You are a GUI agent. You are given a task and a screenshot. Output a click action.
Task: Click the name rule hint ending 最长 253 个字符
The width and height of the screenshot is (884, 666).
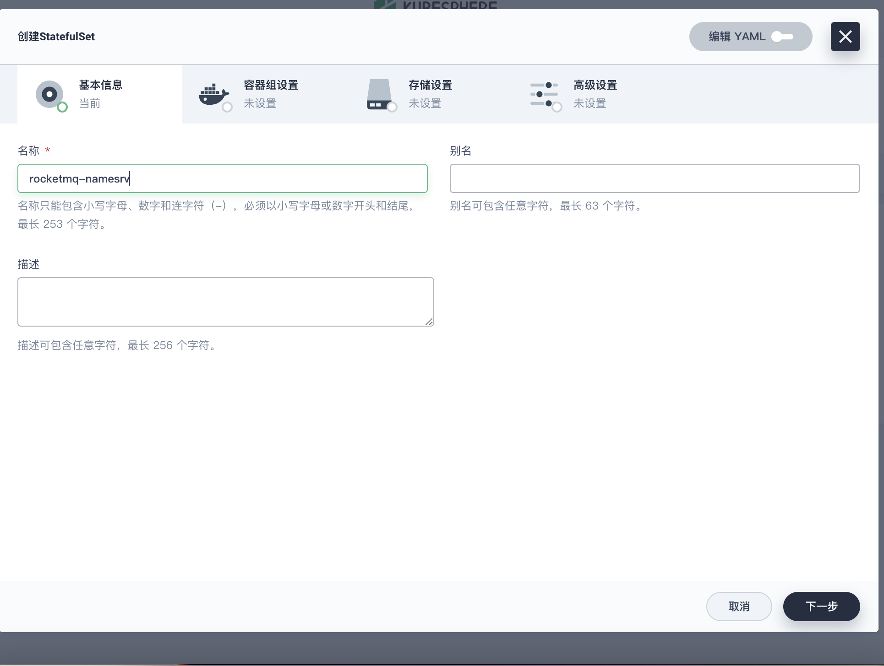(x=215, y=215)
